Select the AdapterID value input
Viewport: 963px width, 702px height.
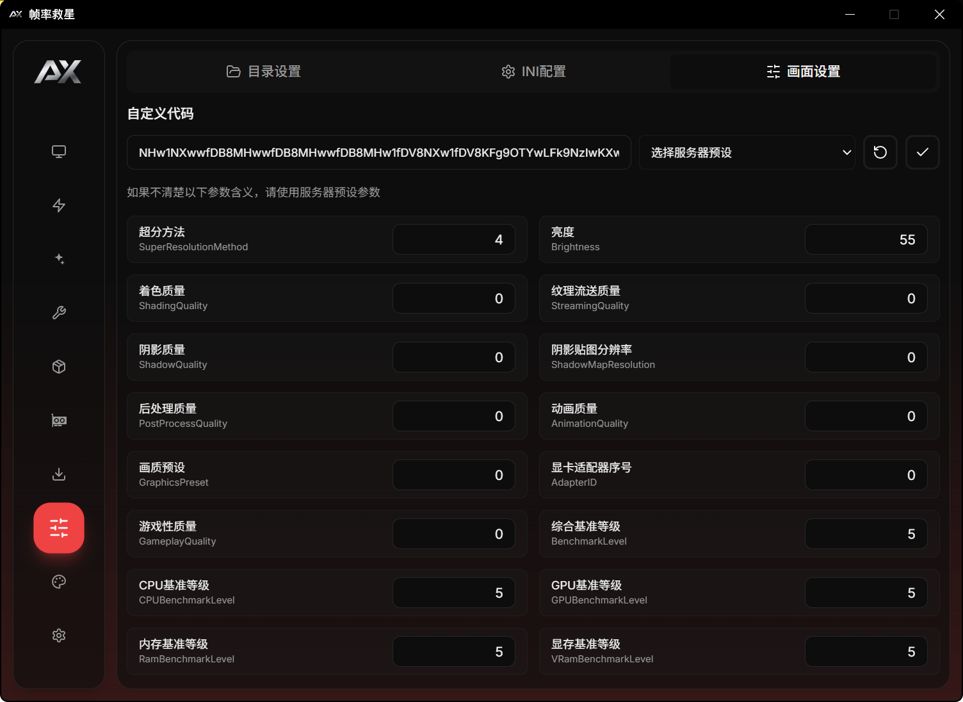(866, 475)
